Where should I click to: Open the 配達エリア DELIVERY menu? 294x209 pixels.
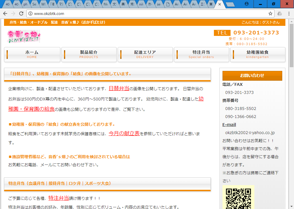145,54
